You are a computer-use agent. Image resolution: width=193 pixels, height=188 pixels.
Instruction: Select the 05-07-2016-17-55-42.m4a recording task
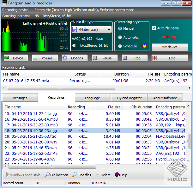[x=97, y=81]
